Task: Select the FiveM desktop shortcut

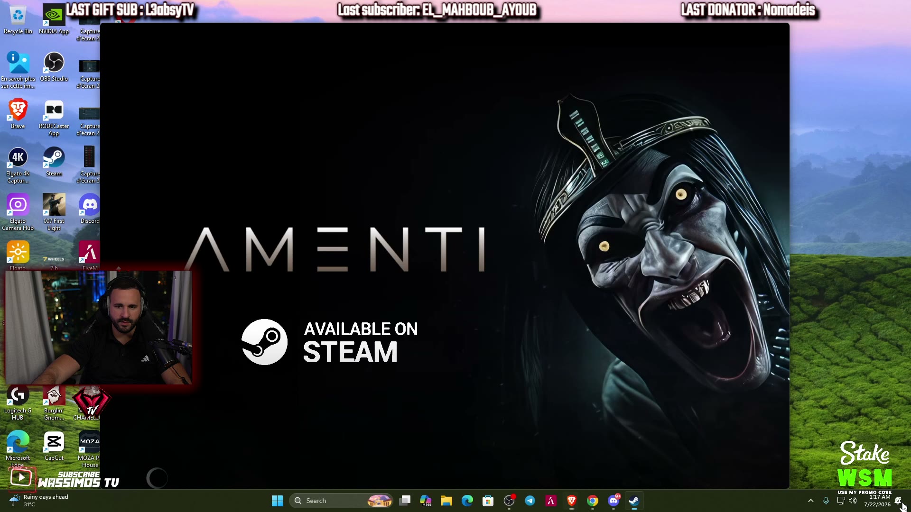Action: click(x=89, y=256)
